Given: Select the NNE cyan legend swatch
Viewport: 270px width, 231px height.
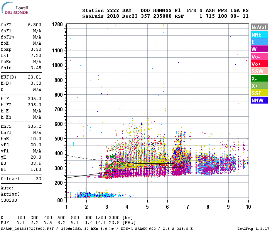Looking at the screenshot, I should pos(259,35).
